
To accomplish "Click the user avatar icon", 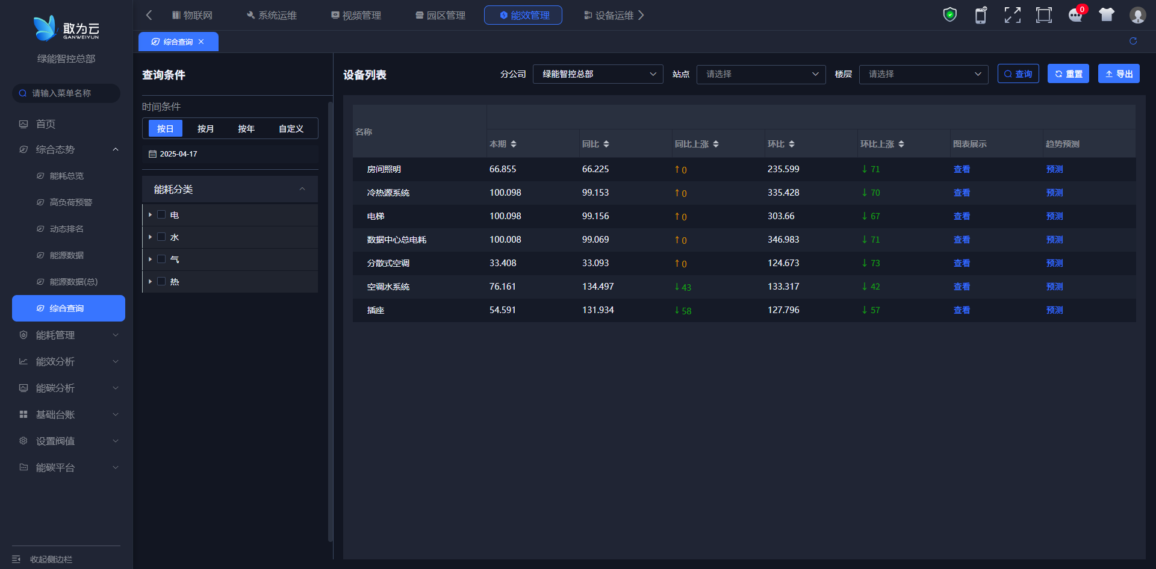I will (1137, 15).
